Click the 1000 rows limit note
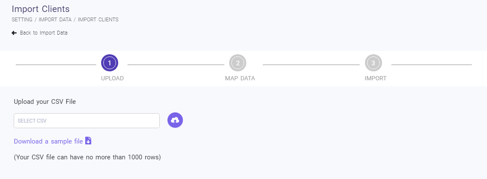Screen dimensions: 487x179 pyautogui.click(x=87, y=157)
